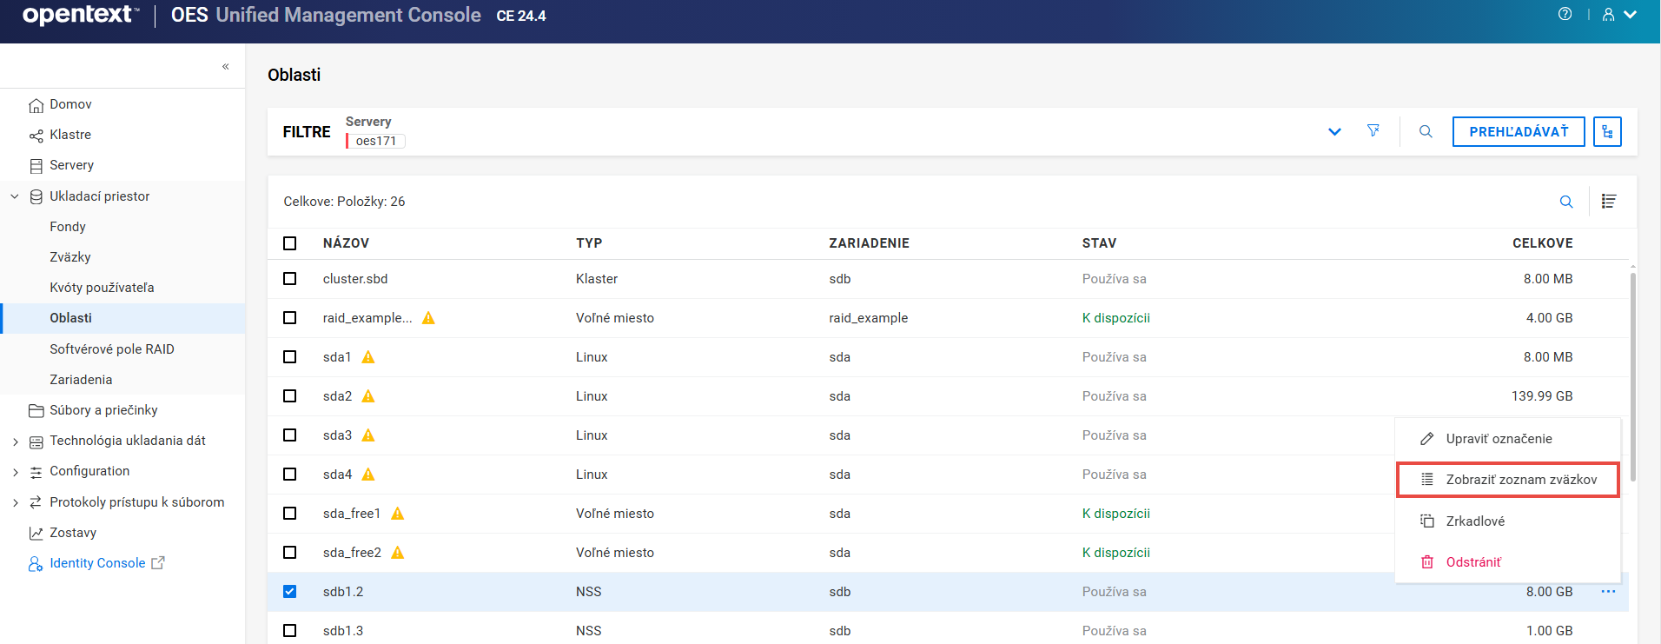Uncheck the sdb1.2 row checkbox
The height and width of the screenshot is (644, 1661).
(290, 592)
